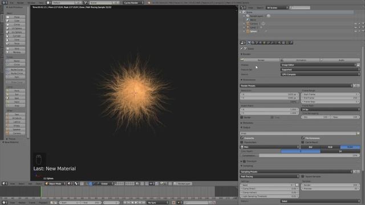
Task: Toggle the Placeholders checkbox
Action: point(242,142)
